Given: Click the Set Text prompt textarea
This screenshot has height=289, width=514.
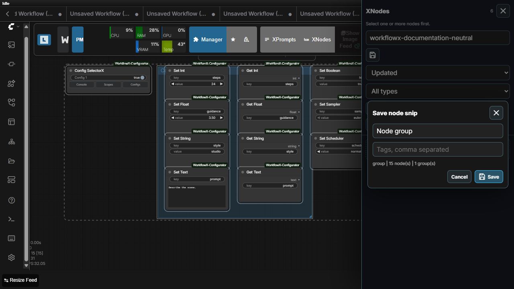Looking at the screenshot, I should tap(197, 196).
